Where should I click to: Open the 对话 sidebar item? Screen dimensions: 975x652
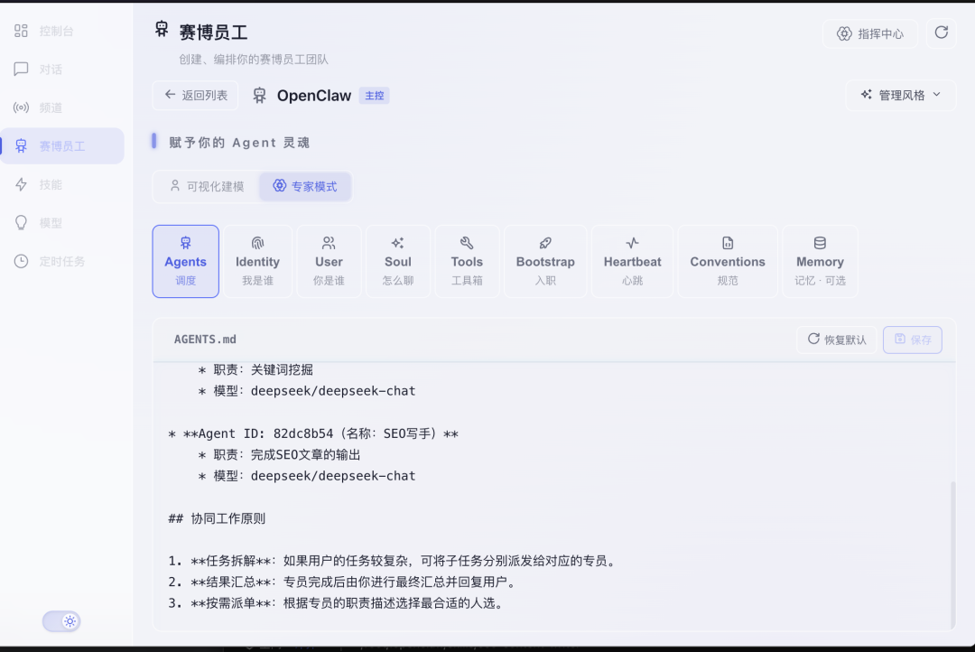click(62, 69)
